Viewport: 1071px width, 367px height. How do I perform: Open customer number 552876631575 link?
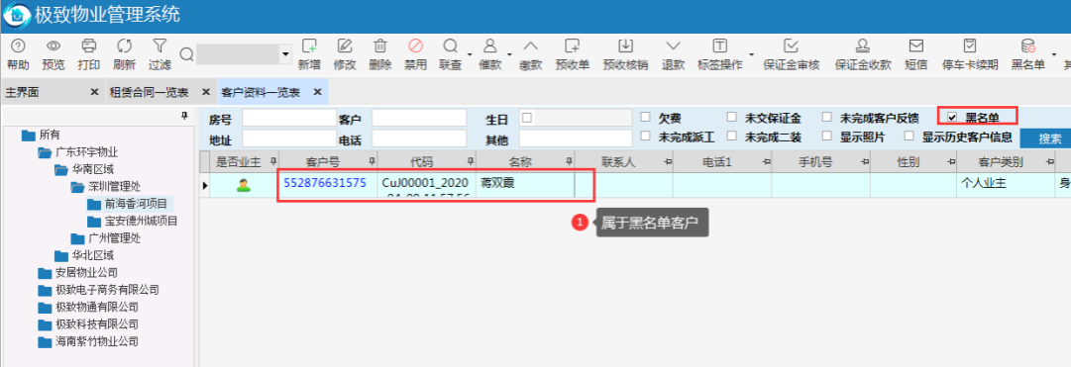coord(325,183)
